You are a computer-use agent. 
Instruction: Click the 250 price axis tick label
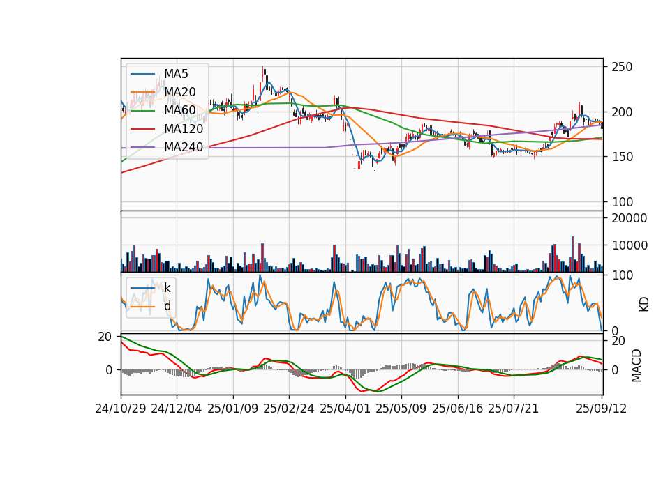point(622,67)
